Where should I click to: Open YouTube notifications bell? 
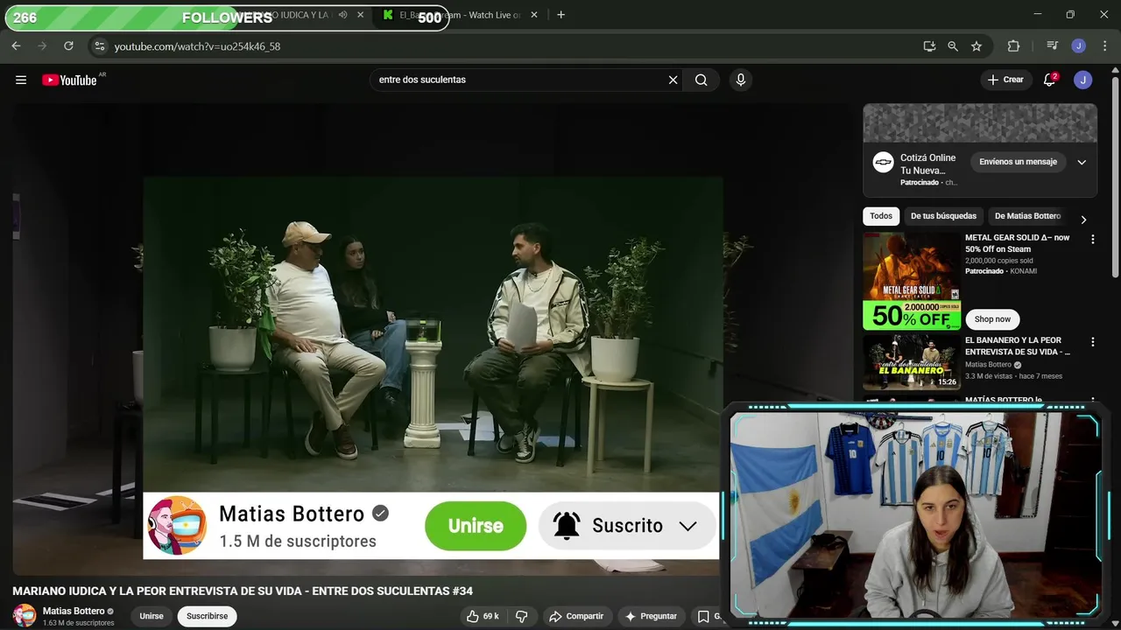(1049, 80)
